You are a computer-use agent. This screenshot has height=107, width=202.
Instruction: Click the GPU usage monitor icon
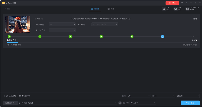[175, 9]
